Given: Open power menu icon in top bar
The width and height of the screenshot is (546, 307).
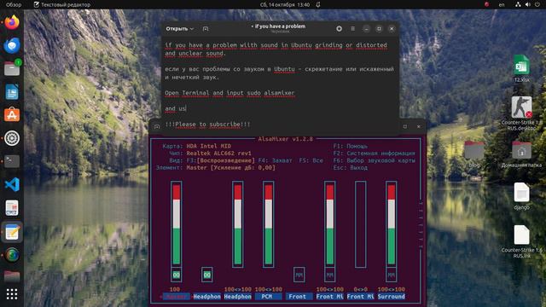Looking at the screenshot, I should (537, 4).
